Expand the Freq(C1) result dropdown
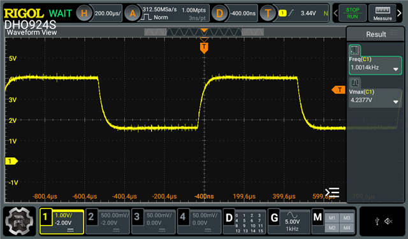408x239 pixels. [395, 69]
